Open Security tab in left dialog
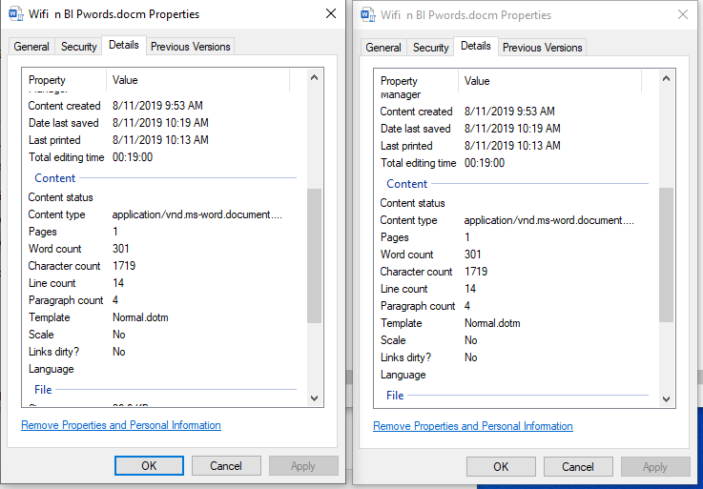Viewport: 703px width, 489px height. tap(79, 47)
